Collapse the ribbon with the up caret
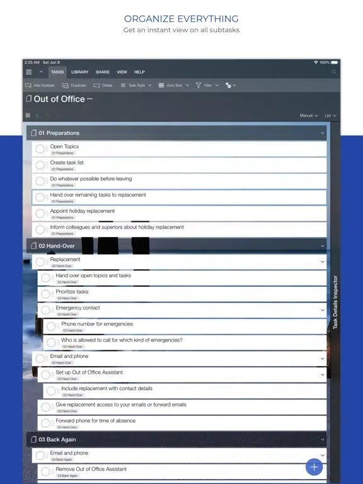Viewport: 363px width, 484px height. coord(41,72)
